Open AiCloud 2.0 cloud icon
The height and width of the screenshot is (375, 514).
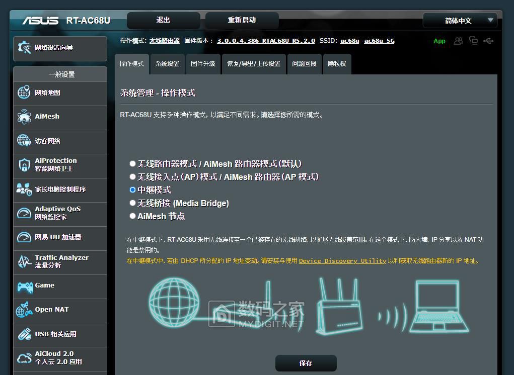pos(24,358)
